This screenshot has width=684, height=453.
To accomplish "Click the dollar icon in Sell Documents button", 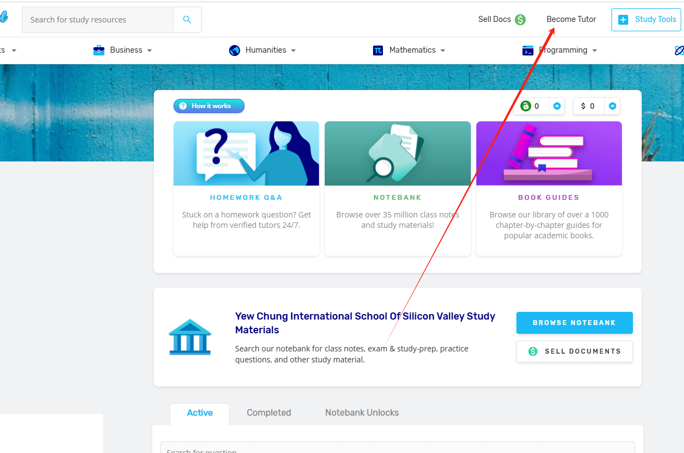I will 533,351.
